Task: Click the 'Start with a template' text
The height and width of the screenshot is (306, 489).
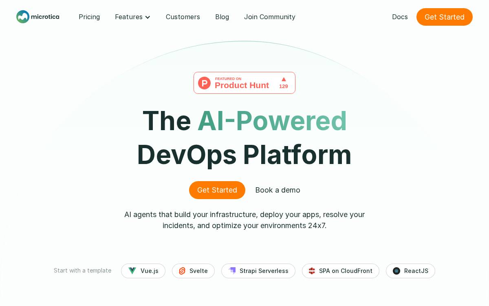Action: click(82, 271)
